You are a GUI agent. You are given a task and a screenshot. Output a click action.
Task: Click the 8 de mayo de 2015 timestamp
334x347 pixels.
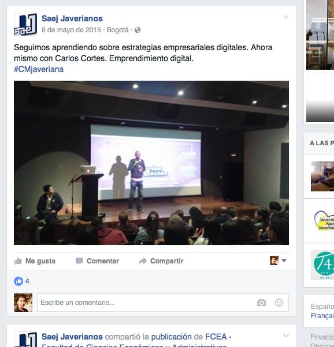71,30
